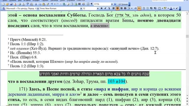This screenshot has height=106, width=189.
Task: Expand highlight color dropdown arrow
Action: tap(168, 9)
